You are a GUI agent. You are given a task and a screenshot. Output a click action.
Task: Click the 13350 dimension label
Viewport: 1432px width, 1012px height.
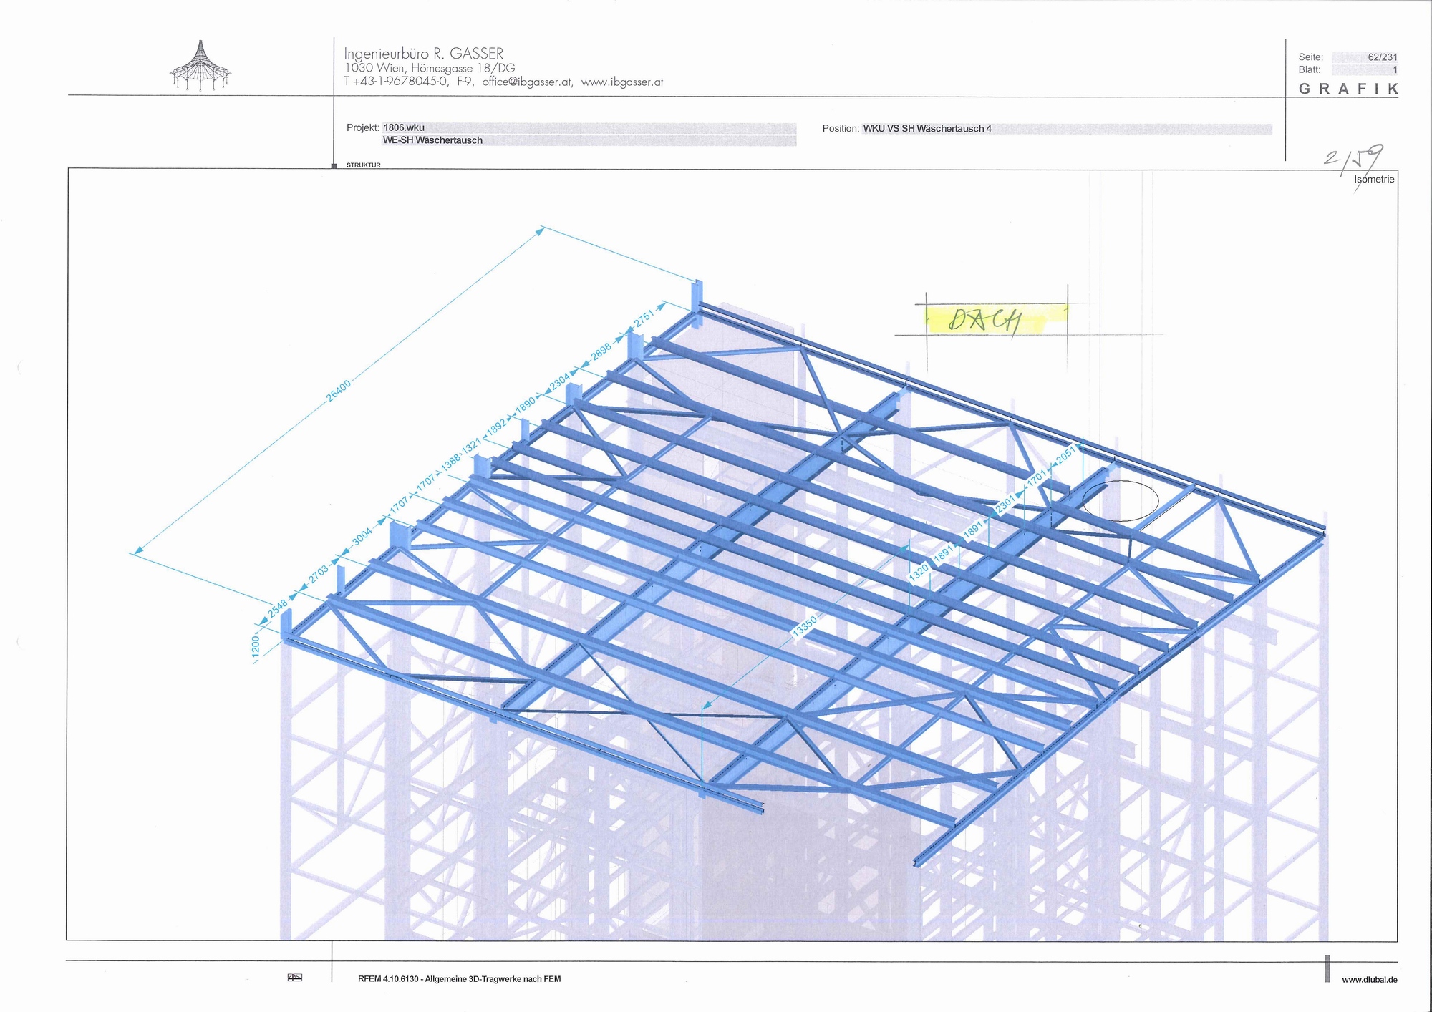coord(804,626)
